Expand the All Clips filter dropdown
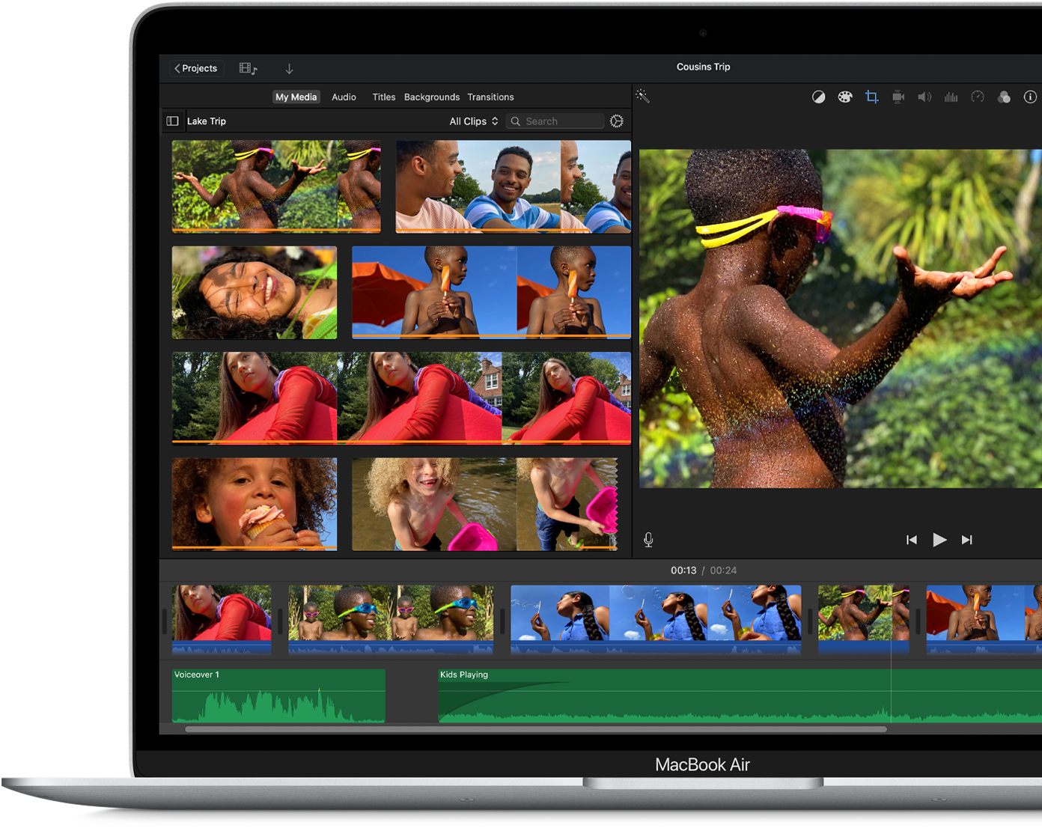The height and width of the screenshot is (828, 1042). coord(473,121)
